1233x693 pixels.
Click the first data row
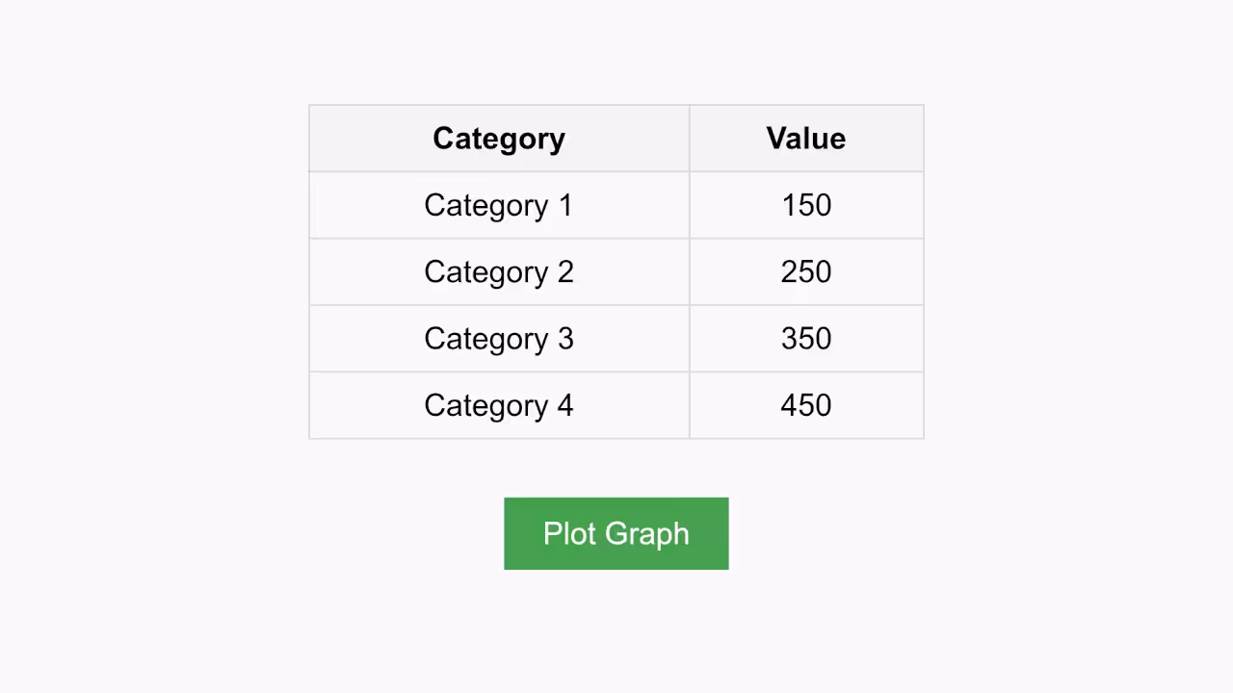pos(616,204)
